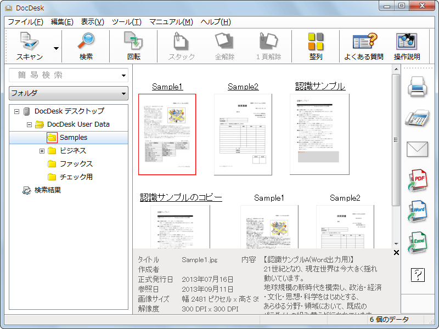Select the 認識サンプルのコピー thumbnail
Screen dimensions: 439x329
point(181,227)
